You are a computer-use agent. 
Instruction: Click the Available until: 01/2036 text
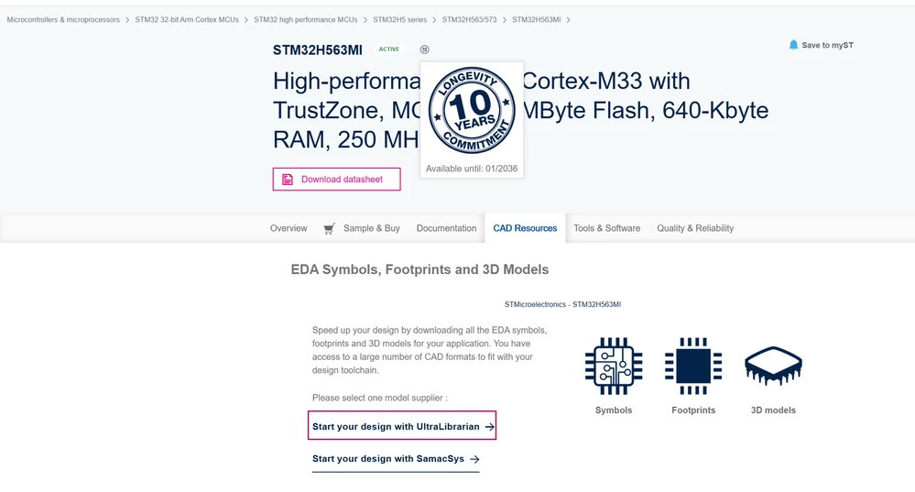coord(472,169)
